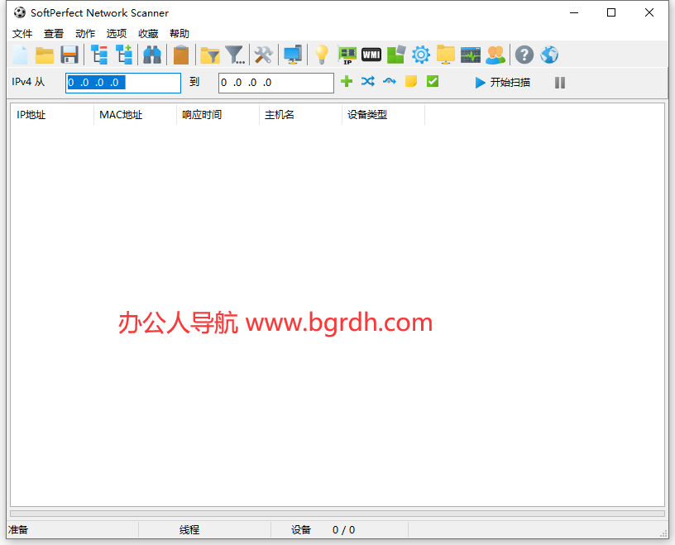Open the 文件 menu
This screenshot has height=545, width=675.
[22, 34]
